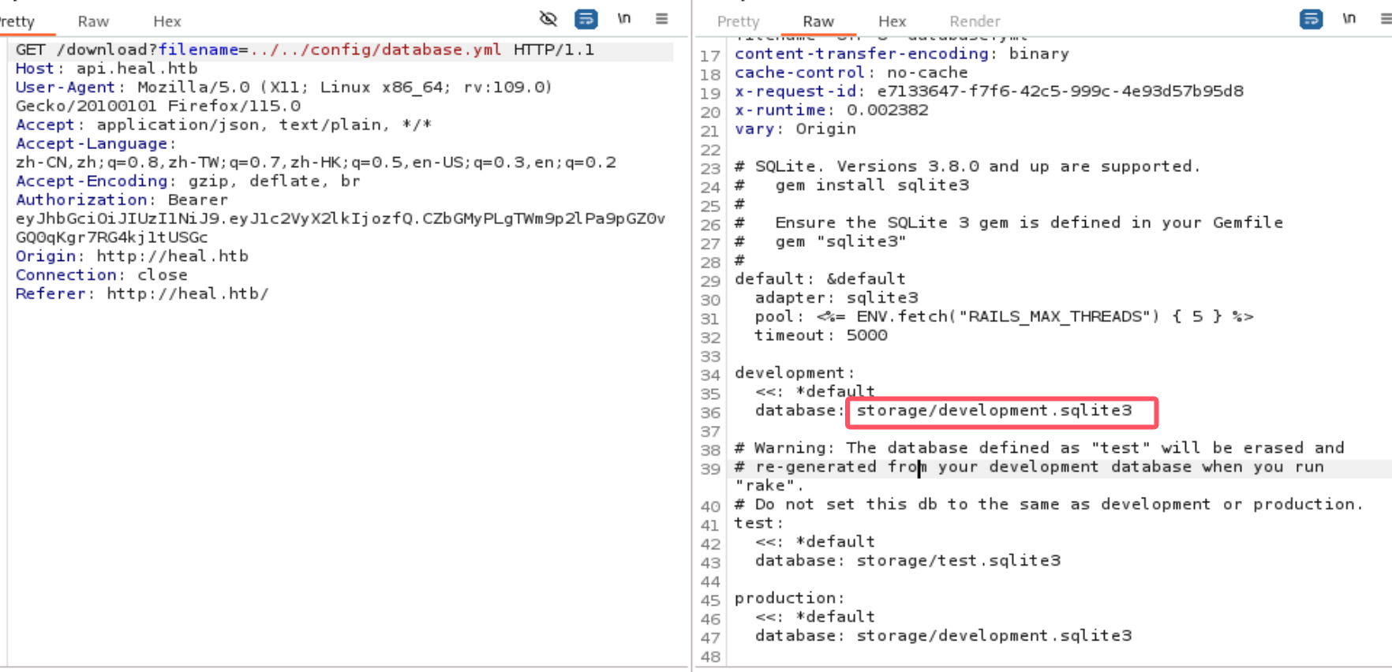The image size is (1392, 672).
Task: Click the Host: api.heal.htb header
Action: point(107,69)
